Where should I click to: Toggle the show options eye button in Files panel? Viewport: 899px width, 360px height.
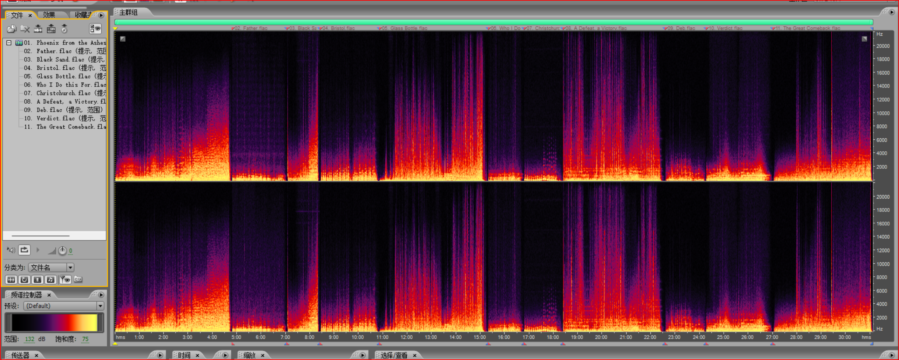click(95, 29)
